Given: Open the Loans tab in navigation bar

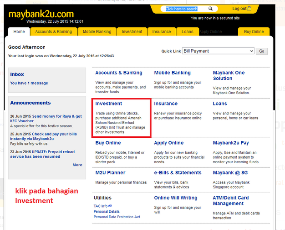Looking at the screenshot, I should pyautogui.click(x=188, y=31).
